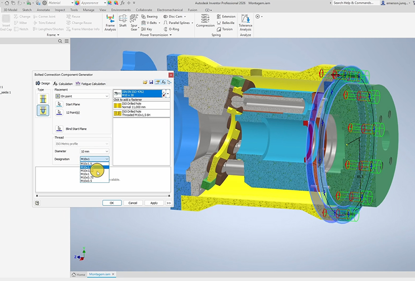Screen dimensions: 415x281
Task: Click the Appearance color wheel swatch
Action: point(77,3)
